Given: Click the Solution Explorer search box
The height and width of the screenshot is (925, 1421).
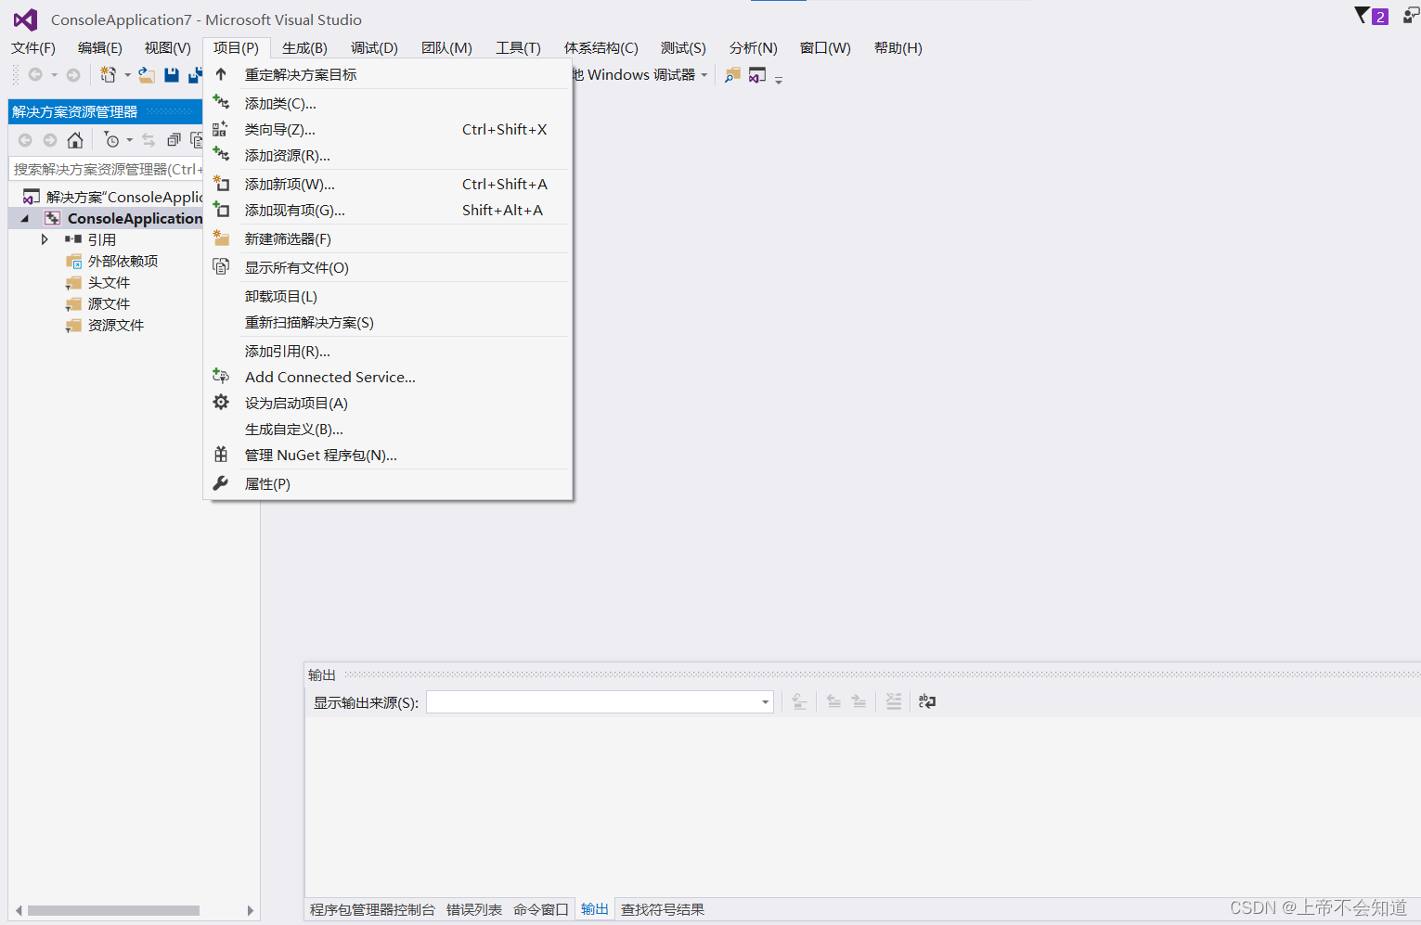Looking at the screenshot, I should coord(106,169).
